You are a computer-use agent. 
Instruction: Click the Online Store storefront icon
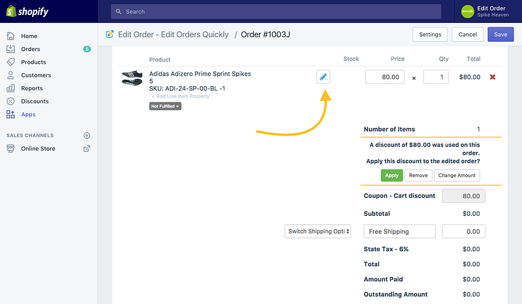click(10, 149)
